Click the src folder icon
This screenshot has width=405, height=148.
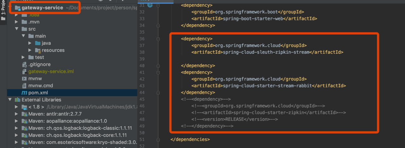click(24, 29)
